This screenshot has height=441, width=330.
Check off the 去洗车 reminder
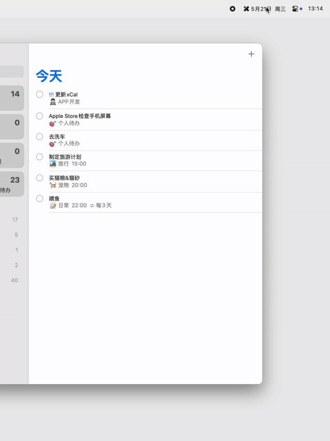pos(40,136)
